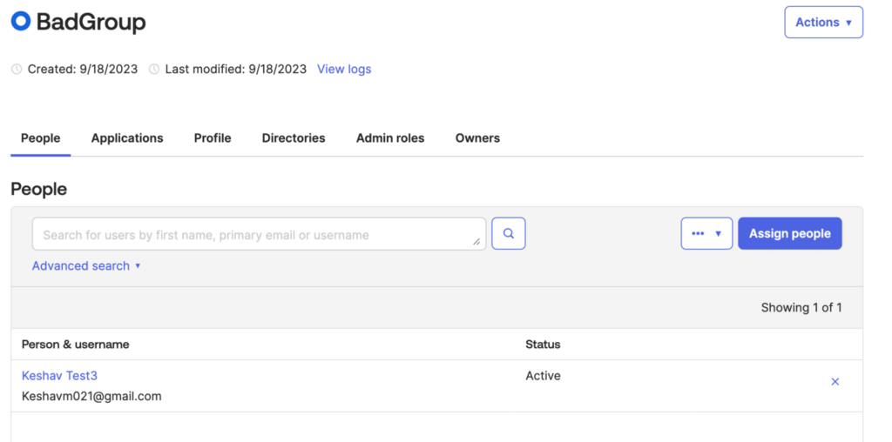The height and width of the screenshot is (442, 892).
Task: Click the clock icon beside Last modified
Action: [154, 70]
